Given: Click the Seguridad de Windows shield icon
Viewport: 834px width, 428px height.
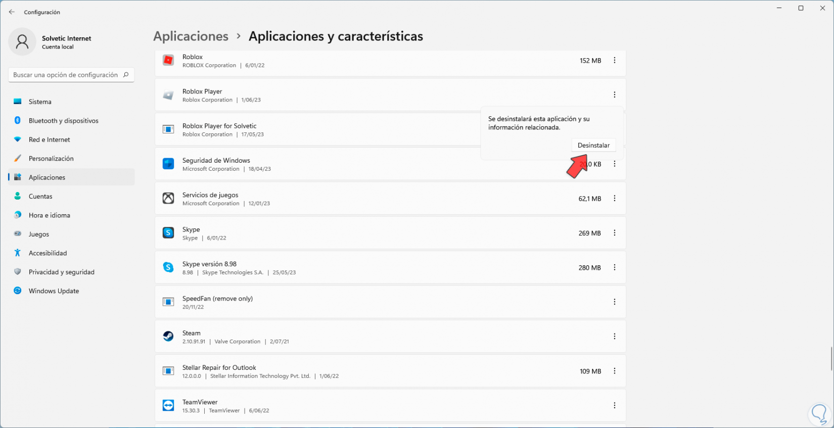Looking at the screenshot, I should point(168,164).
